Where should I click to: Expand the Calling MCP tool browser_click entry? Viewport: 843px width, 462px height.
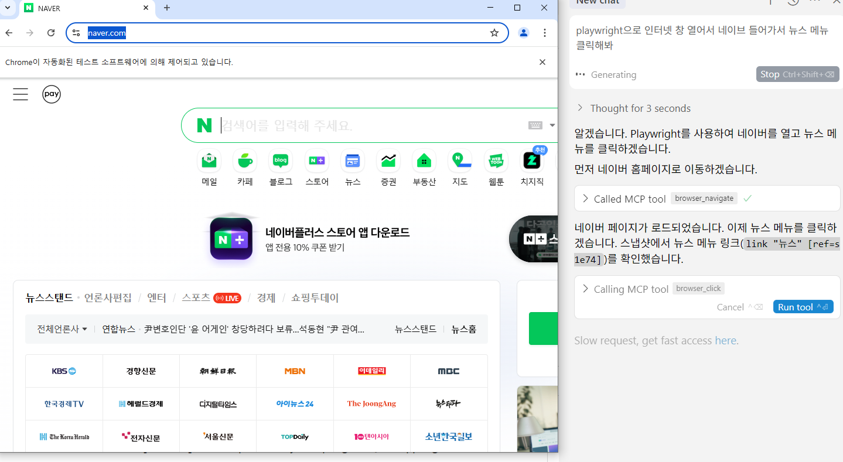(653, 289)
